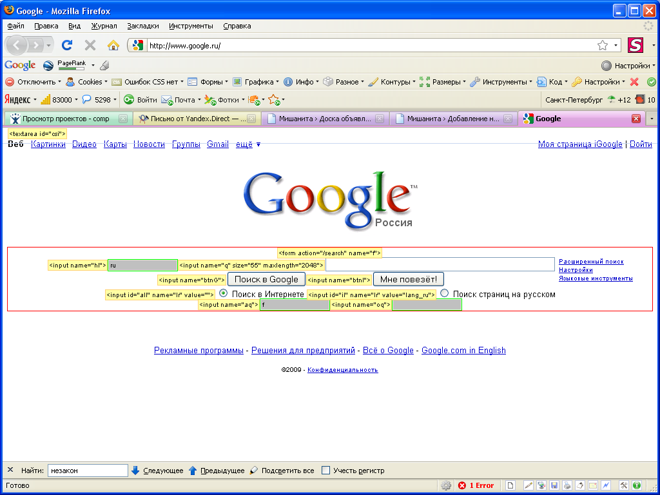
Task: Open the 'Новости' link
Action: click(x=149, y=144)
